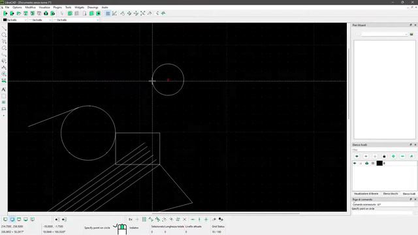The width and height of the screenshot is (418, 235).
Task: Hide all layers icon
Action: [366, 156]
